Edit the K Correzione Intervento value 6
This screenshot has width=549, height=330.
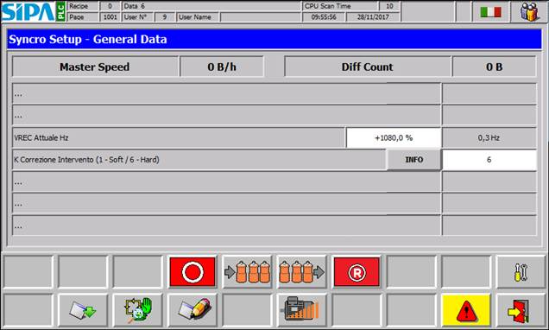click(x=489, y=160)
